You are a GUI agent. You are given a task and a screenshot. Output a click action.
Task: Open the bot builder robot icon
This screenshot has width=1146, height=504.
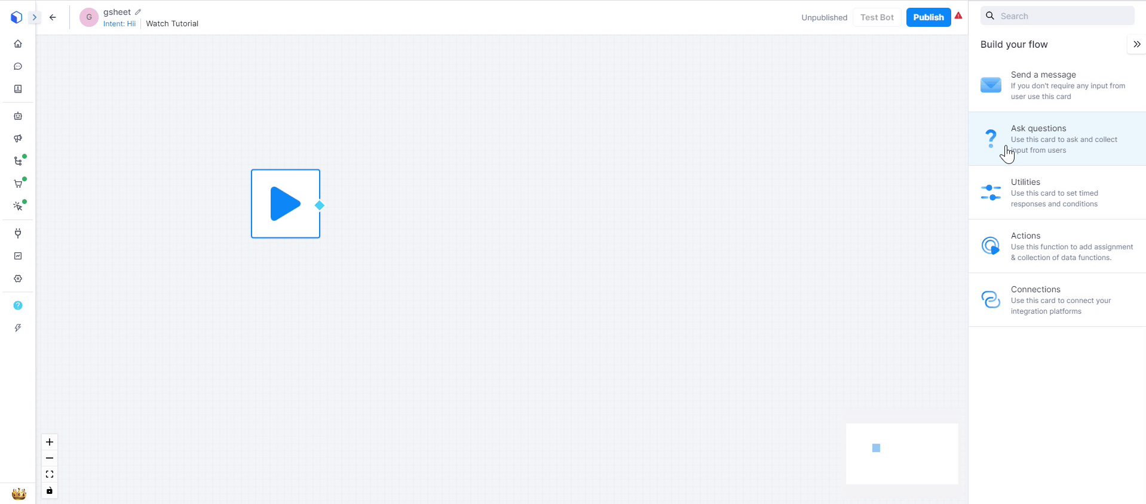click(18, 116)
